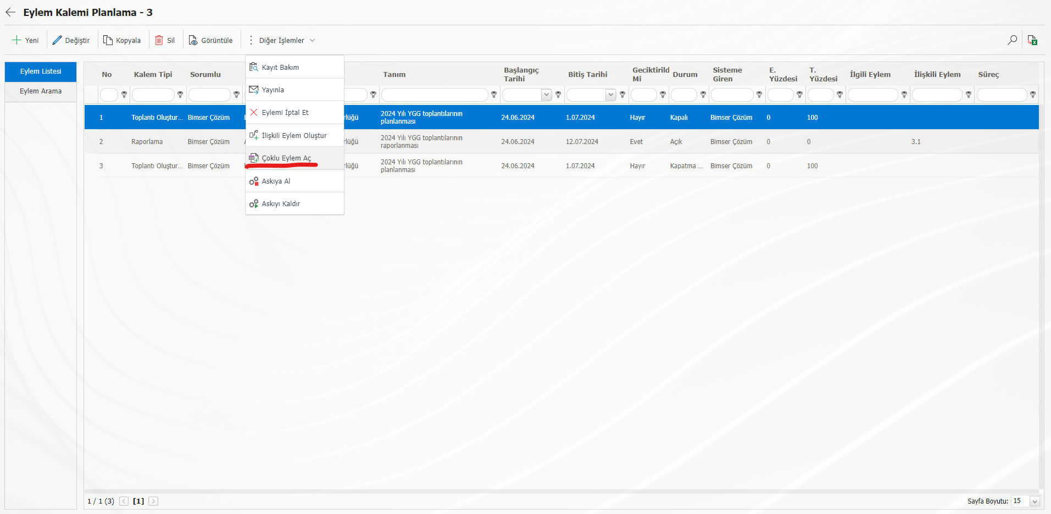Click the 3.1 related action cell
The image size is (1051, 514).
click(916, 142)
